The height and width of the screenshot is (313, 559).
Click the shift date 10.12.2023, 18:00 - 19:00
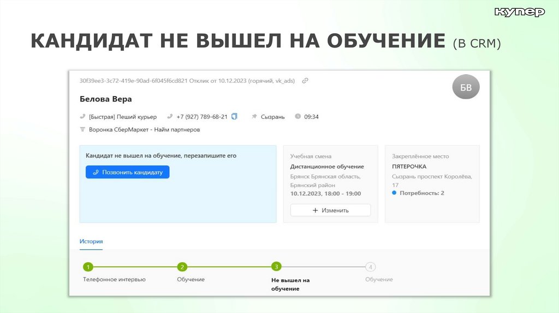pyautogui.click(x=325, y=194)
